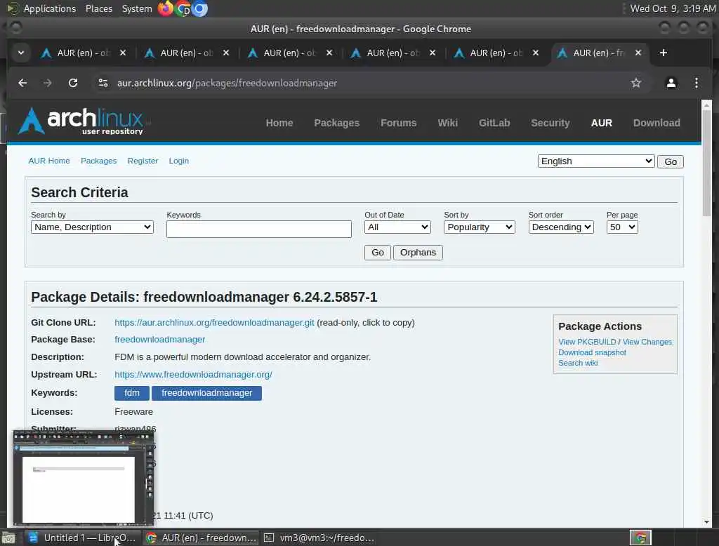Launch Firefox from the top panel
Viewport: 719px width, 546px height.
pos(165,8)
